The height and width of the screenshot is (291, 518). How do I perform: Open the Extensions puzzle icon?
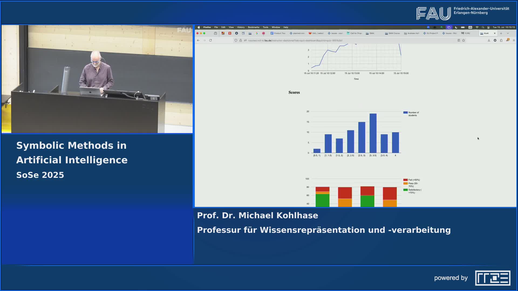point(501,40)
